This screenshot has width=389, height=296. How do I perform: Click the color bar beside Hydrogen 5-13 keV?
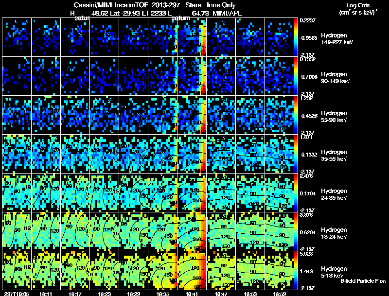[296, 270]
